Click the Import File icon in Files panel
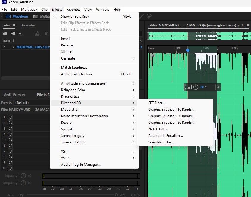The height and width of the screenshot is (197, 251). pos(13,34)
